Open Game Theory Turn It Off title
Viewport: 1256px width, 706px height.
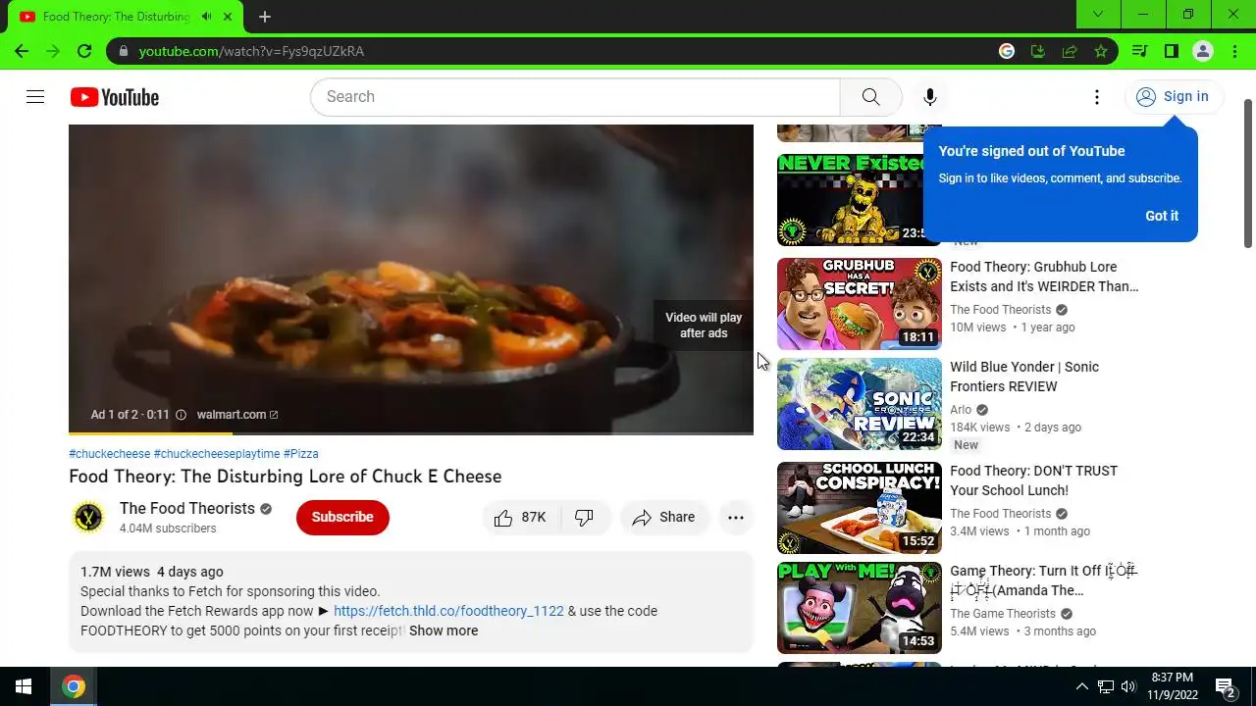(x=1043, y=580)
